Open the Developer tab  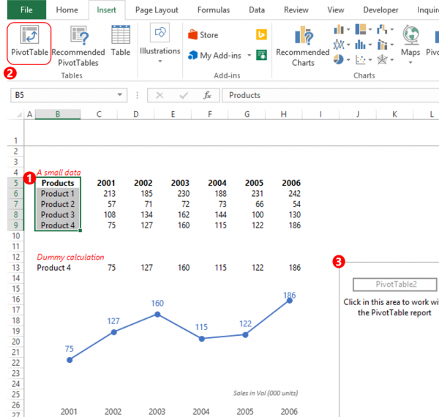tap(380, 10)
